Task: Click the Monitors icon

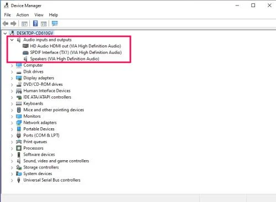Action: tap(19, 116)
